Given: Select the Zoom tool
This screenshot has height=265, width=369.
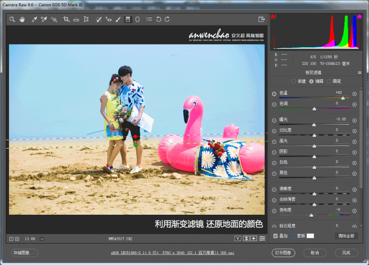Looking at the screenshot, I should point(12,19).
